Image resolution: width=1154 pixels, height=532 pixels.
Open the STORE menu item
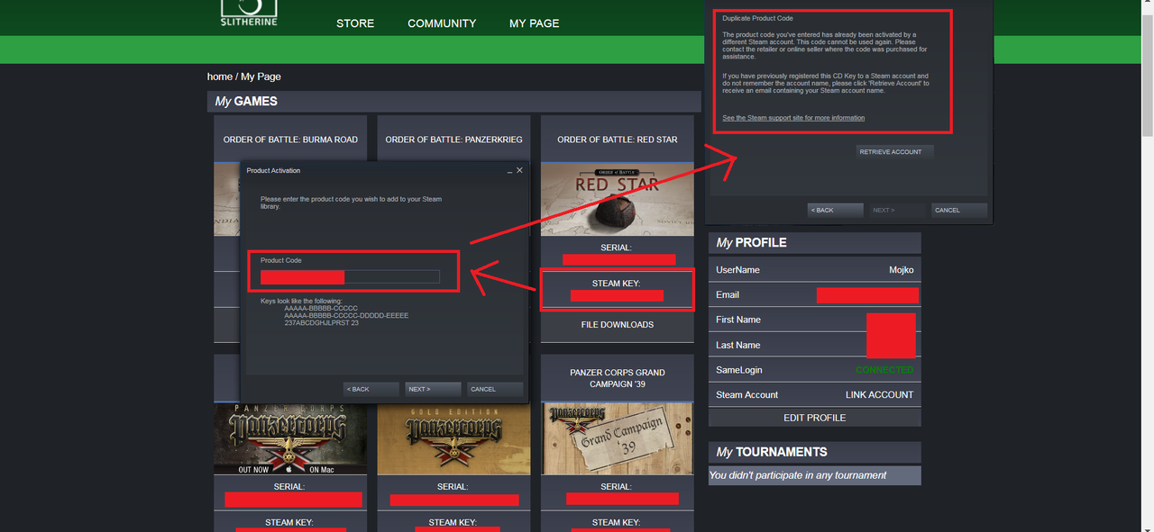(355, 23)
